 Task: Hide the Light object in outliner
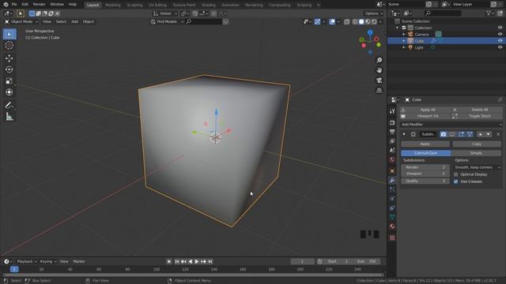click(500, 47)
